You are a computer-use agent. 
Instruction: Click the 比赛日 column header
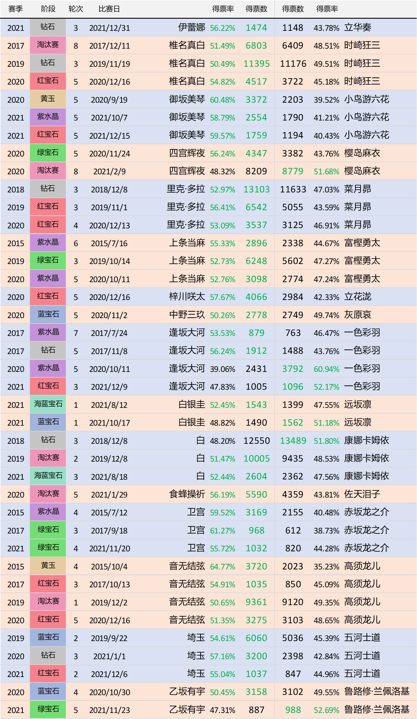tap(109, 9)
